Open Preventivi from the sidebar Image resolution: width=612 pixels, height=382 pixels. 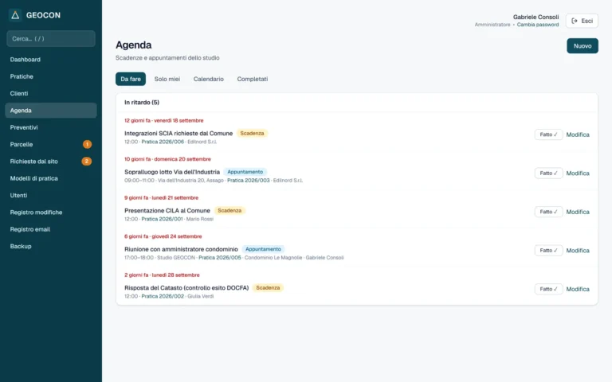[51, 127]
